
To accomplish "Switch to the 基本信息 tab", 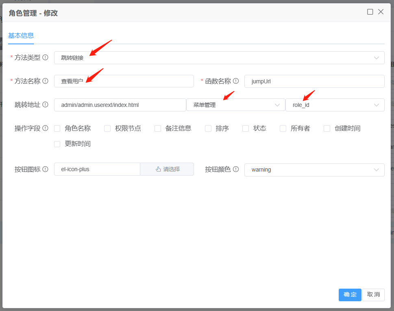I will tap(21, 35).
